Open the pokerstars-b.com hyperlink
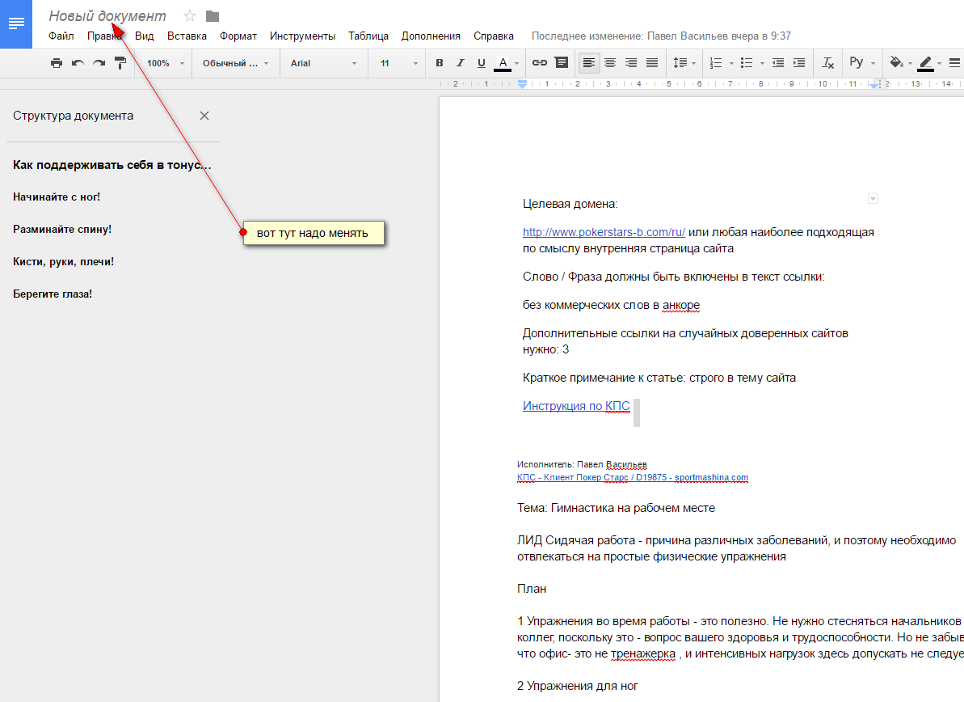The width and height of the screenshot is (964, 702). click(x=604, y=232)
